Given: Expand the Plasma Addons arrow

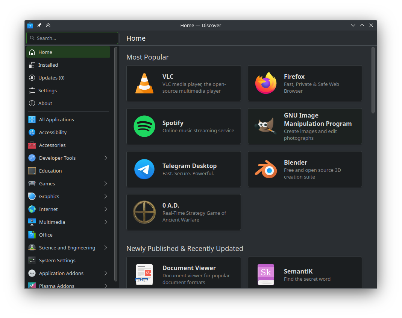Looking at the screenshot, I should [x=106, y=286].
